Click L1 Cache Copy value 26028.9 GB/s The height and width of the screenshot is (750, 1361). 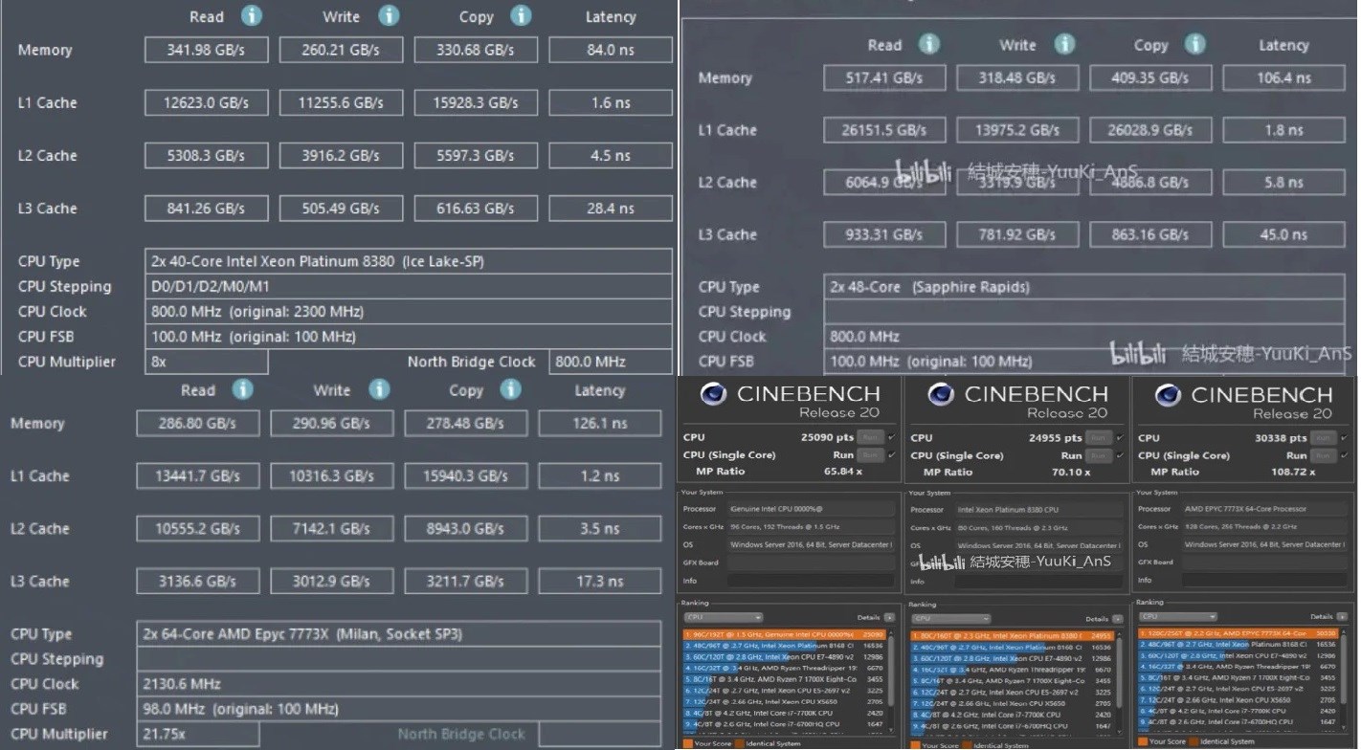[x=1150, y=130]
